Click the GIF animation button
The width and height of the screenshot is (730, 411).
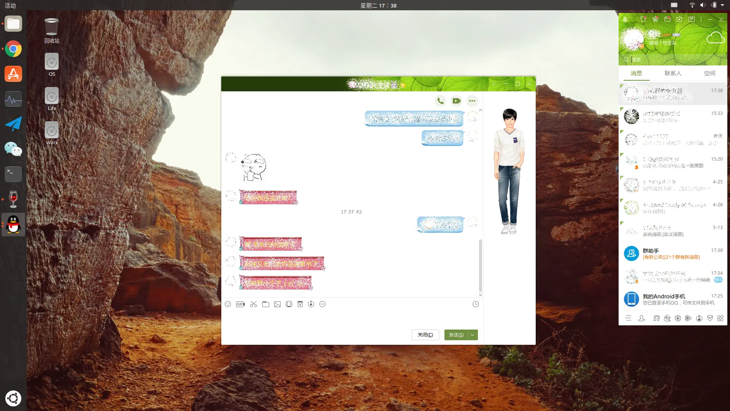pos(240,304)
